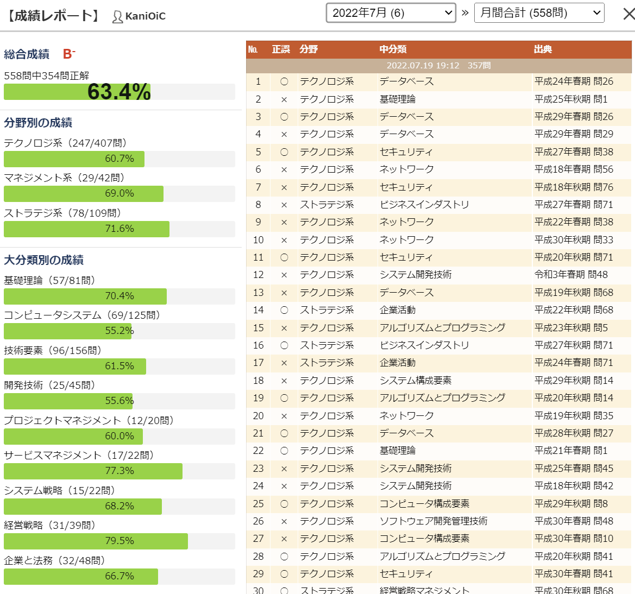The height and width of the screenshot is (594, 635).
Task: Click the ストラテジ系 71.6% progress bar
Action: pos(119,229)
